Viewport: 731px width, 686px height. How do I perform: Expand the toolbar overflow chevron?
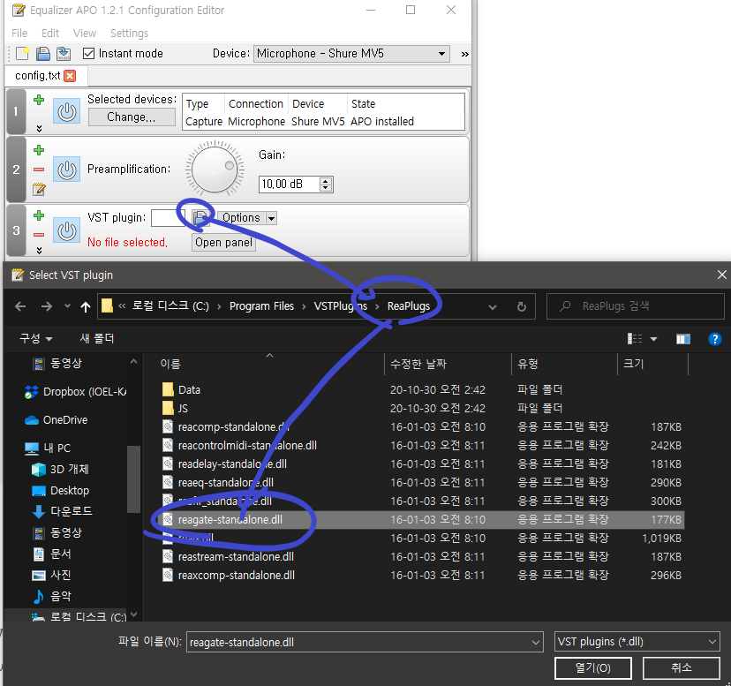(464, 54)
